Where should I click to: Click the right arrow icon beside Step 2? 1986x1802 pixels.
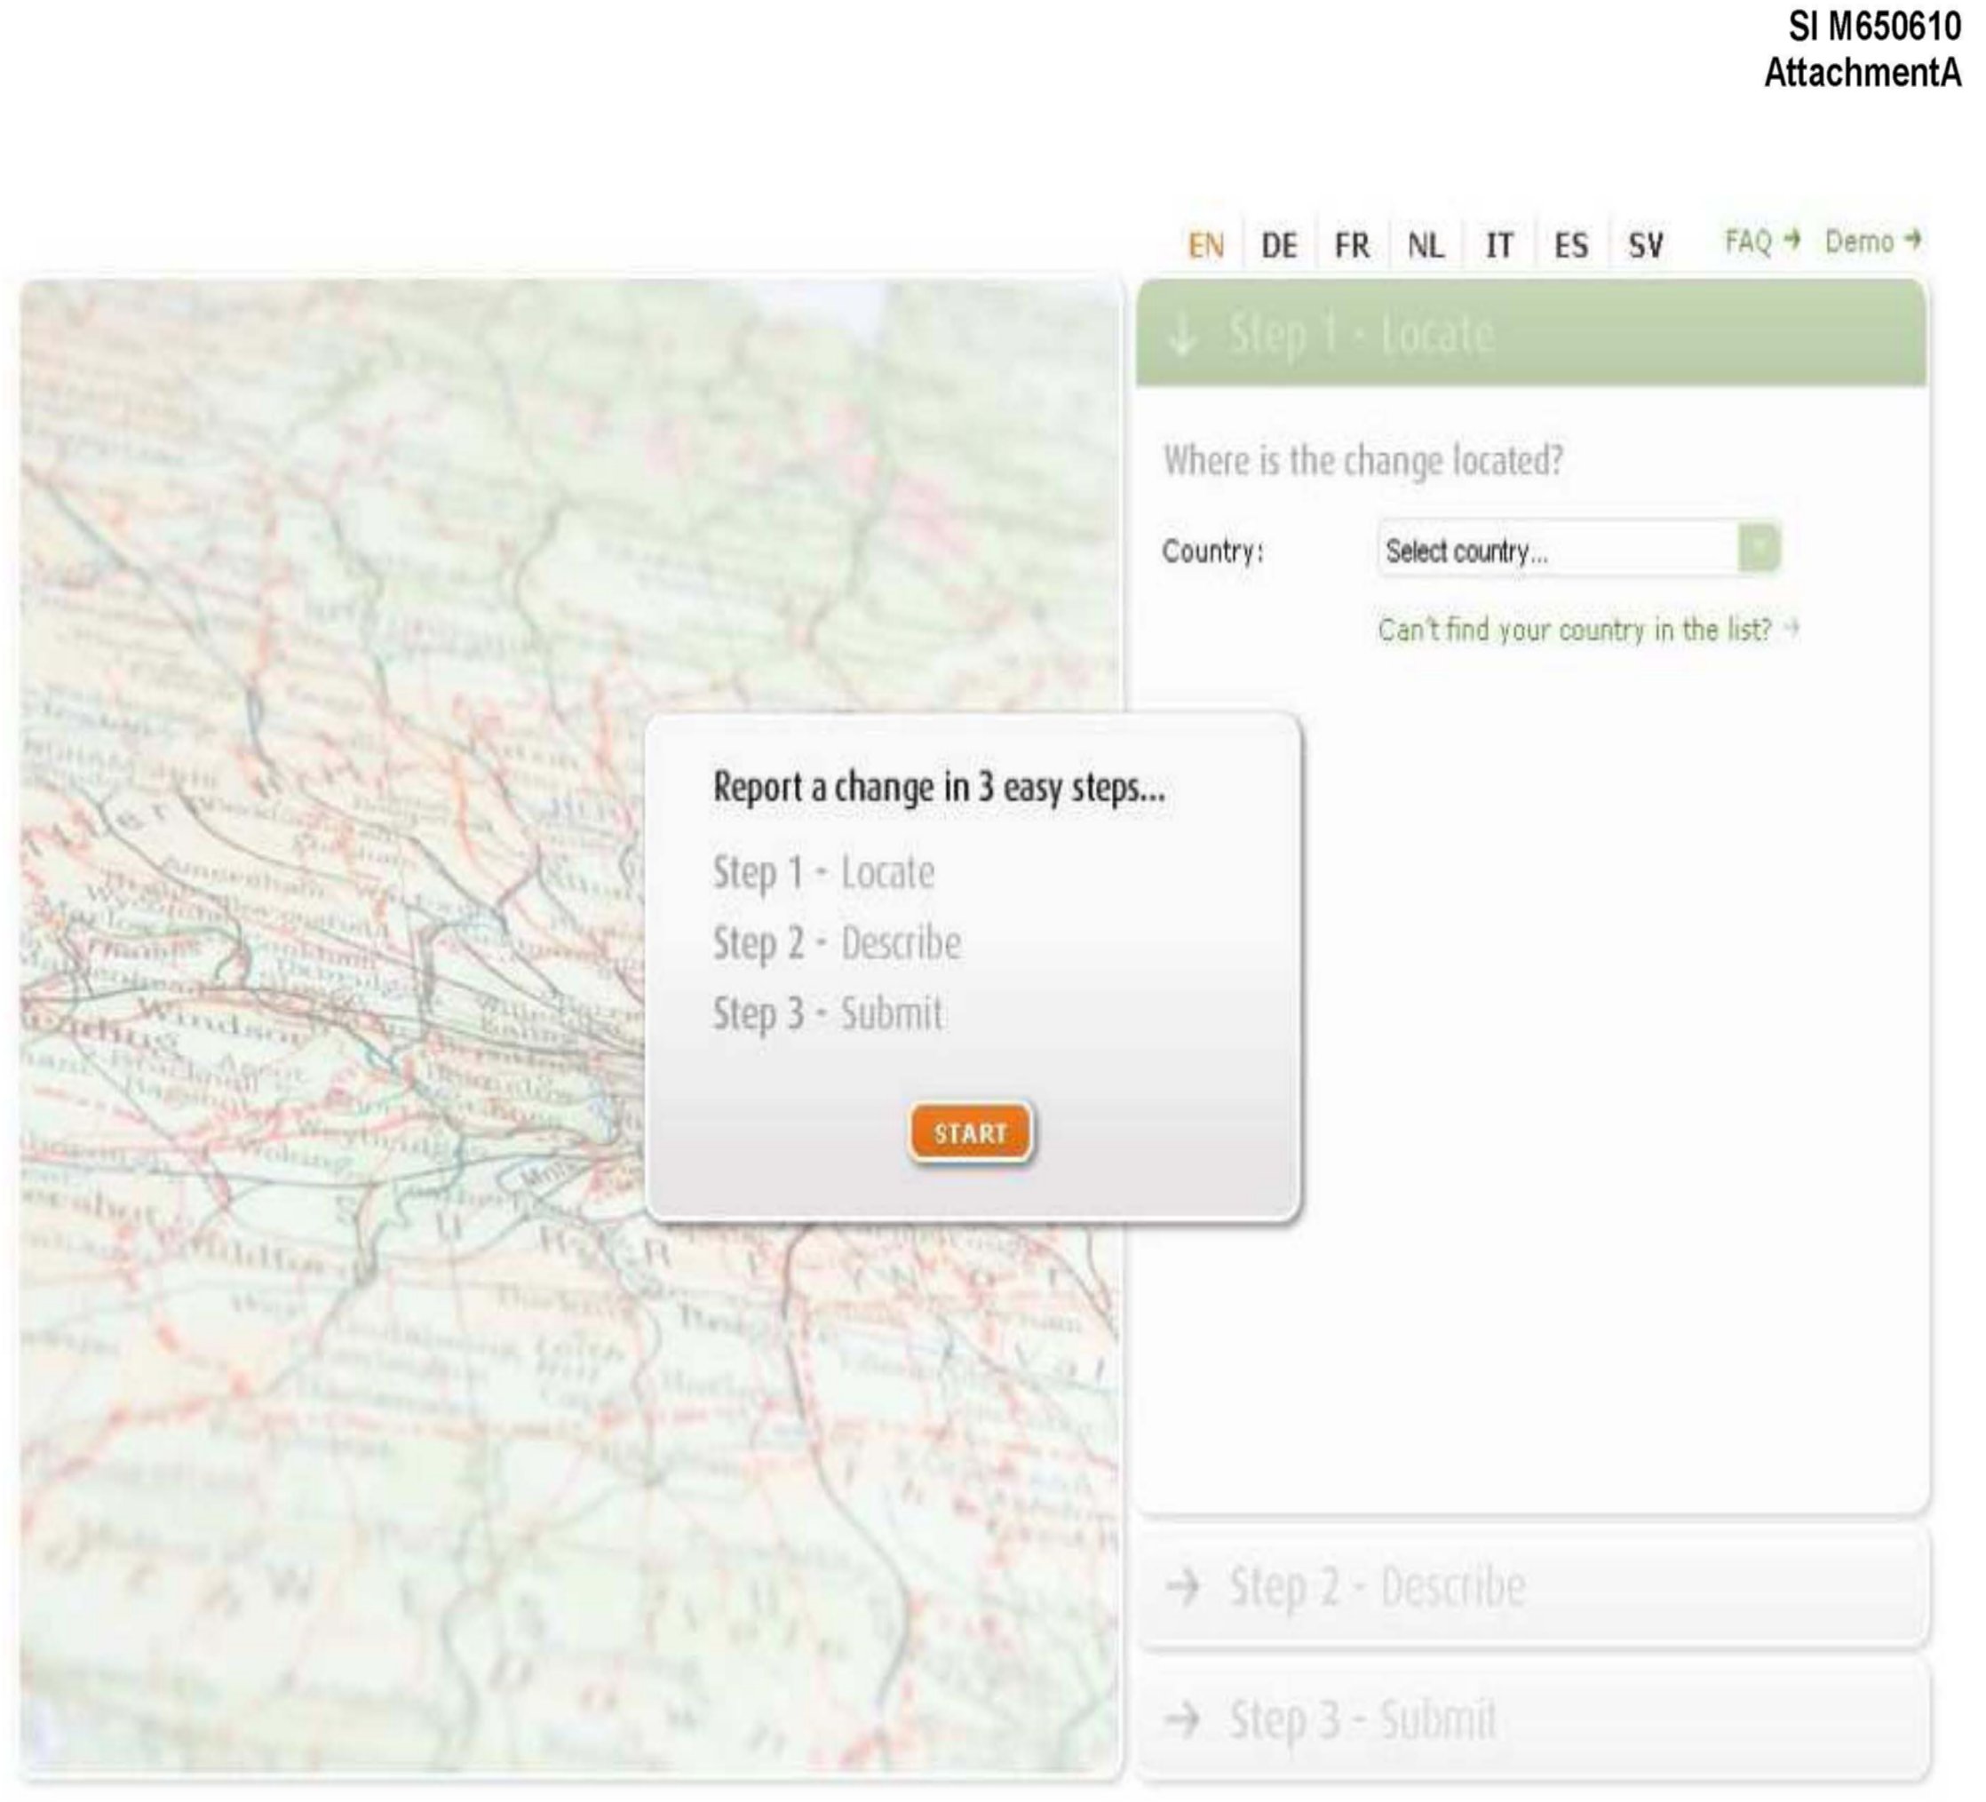tap(1182, 1586)
